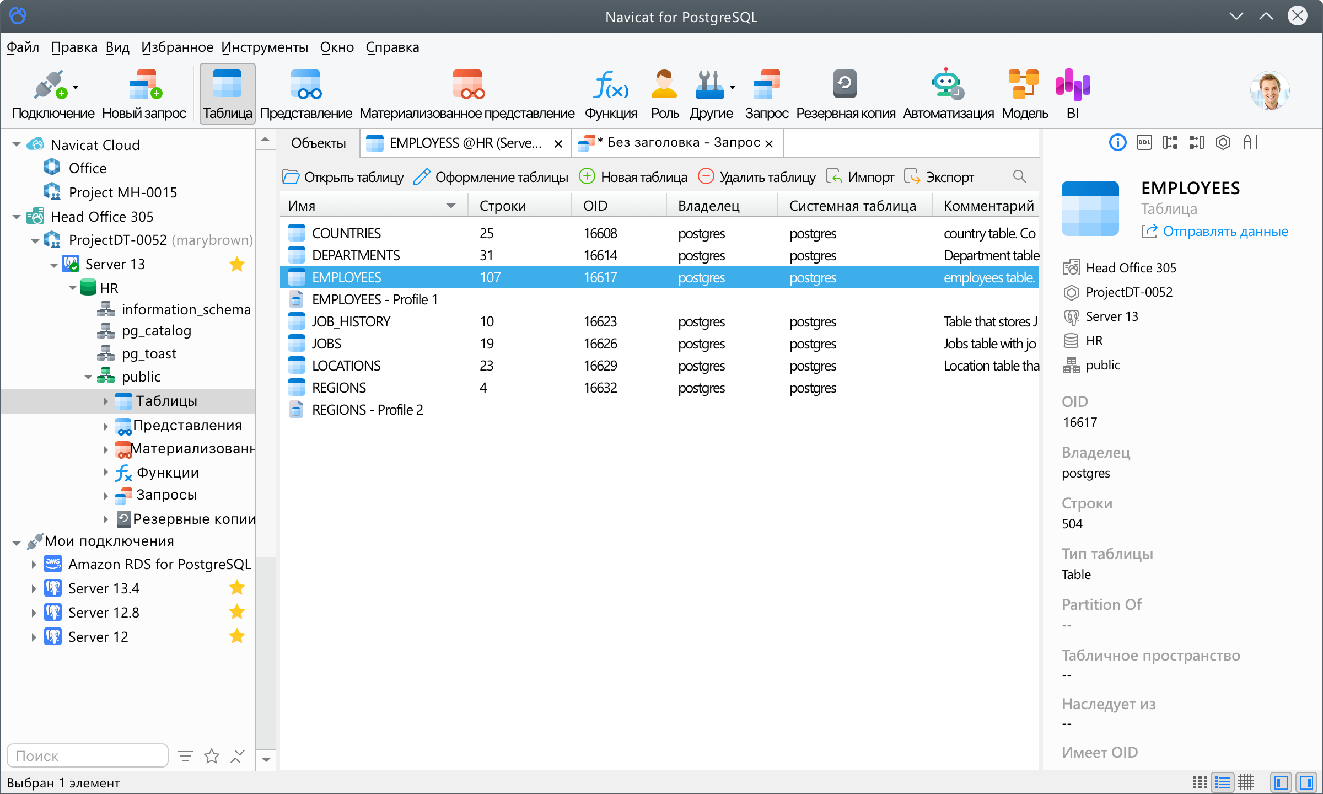Open the AI panel icon
Viewport: 1323px width, 794px height.
[1250, 143]
